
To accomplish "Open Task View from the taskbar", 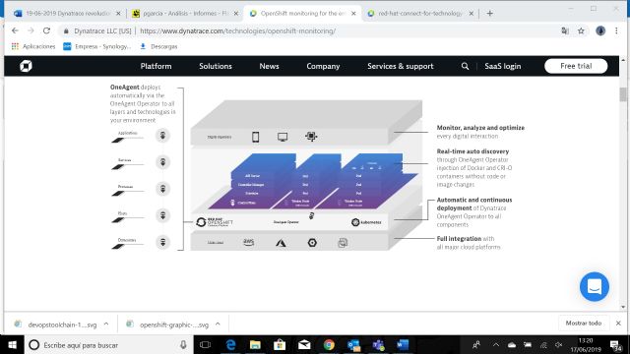I will pyautogui.click(x=205, y=345).
